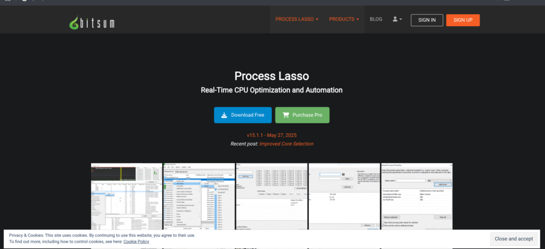This screenshot has width=545, height=249.
Task: Click the Real-Time CPU Optimization and Automation subtitle
Action: point(272,90)
